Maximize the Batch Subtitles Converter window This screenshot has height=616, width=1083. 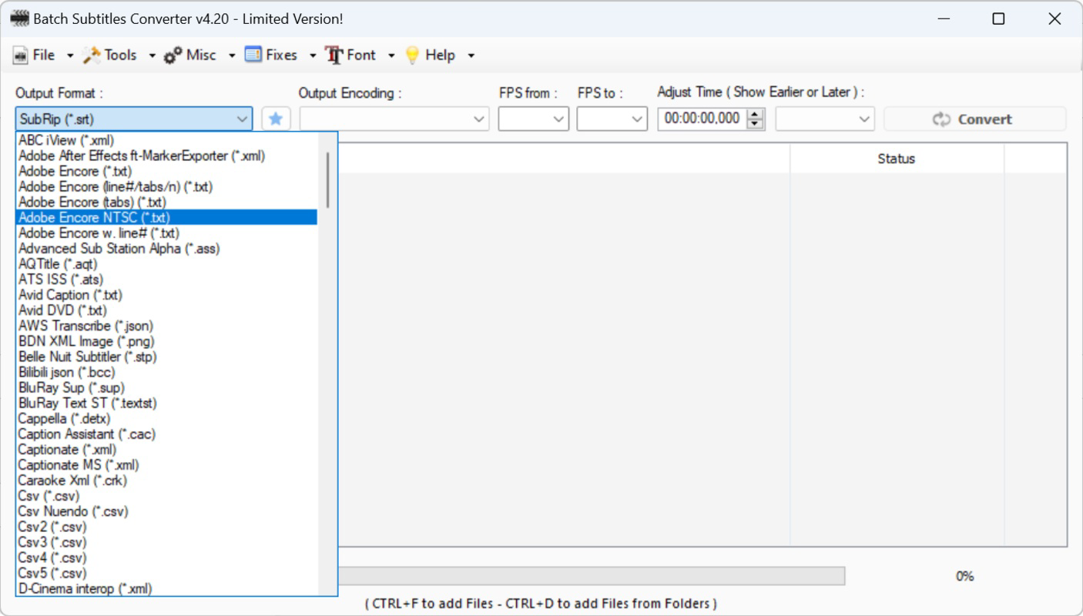pyautogui.click(x=998, y=18)
